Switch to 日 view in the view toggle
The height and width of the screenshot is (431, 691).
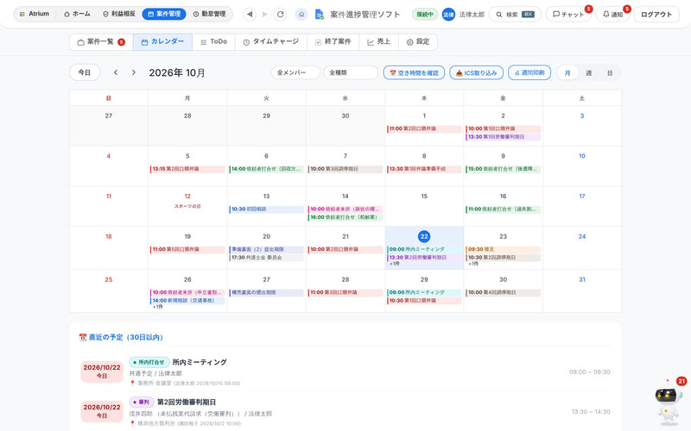click(x=610, y=73)
